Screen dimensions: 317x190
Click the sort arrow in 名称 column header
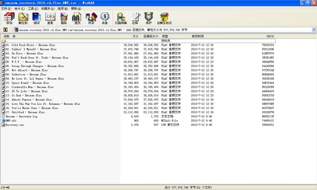point(14,36)
